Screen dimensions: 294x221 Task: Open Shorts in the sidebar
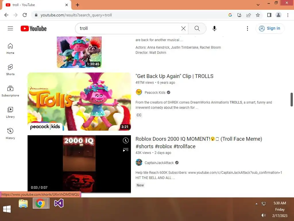tap(10, 70)
